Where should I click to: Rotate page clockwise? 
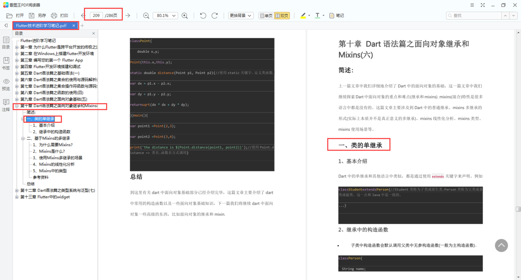coord(214,16)
